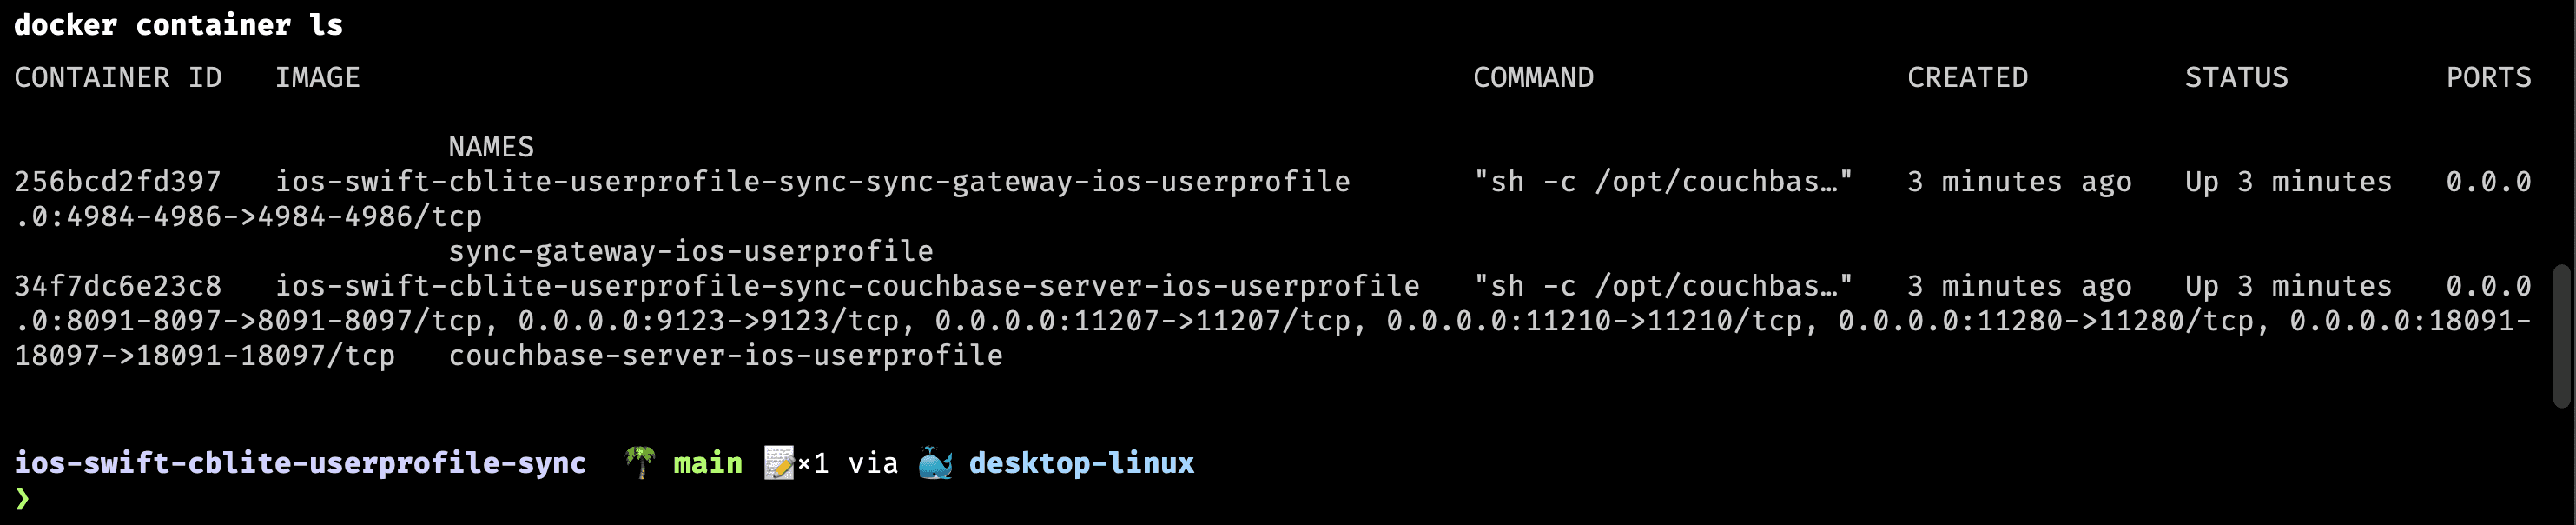This screenshot has width=2576, height=525.
Task: Click the CREATED column header
Action: (1967, 77)
